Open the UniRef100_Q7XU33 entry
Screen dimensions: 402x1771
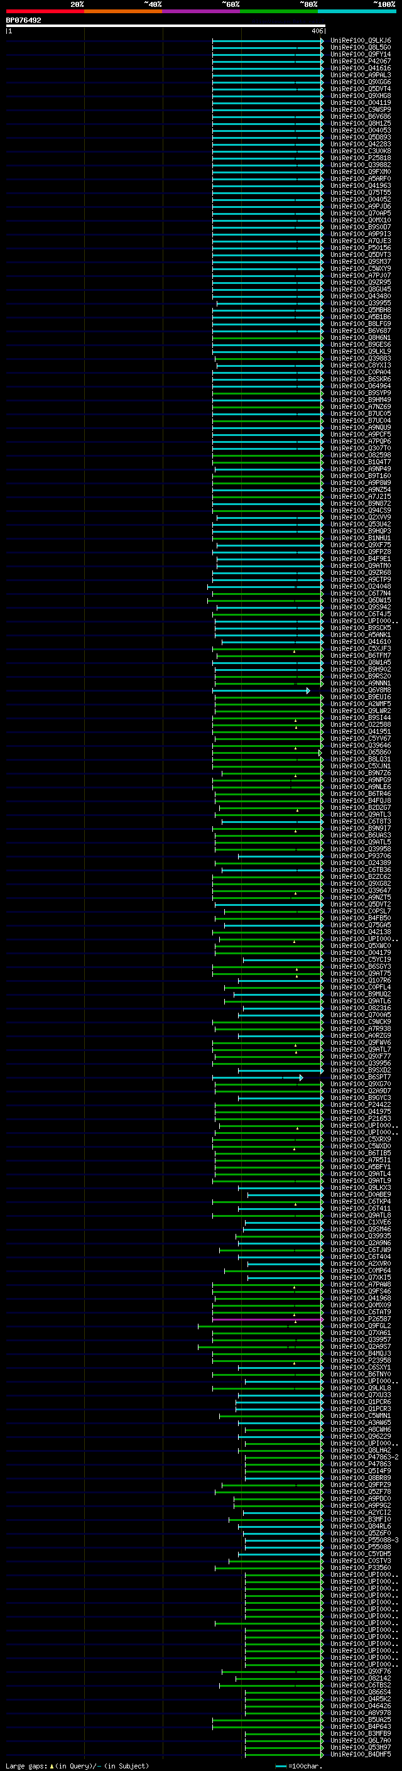(360, 1395)
